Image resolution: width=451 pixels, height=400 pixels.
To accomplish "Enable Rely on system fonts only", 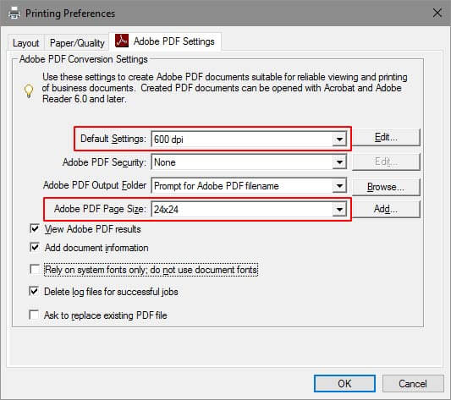I will (35, 270).
